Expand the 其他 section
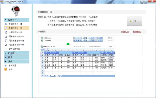The width and height of the screenshot is (156, 98). [17, 61]
